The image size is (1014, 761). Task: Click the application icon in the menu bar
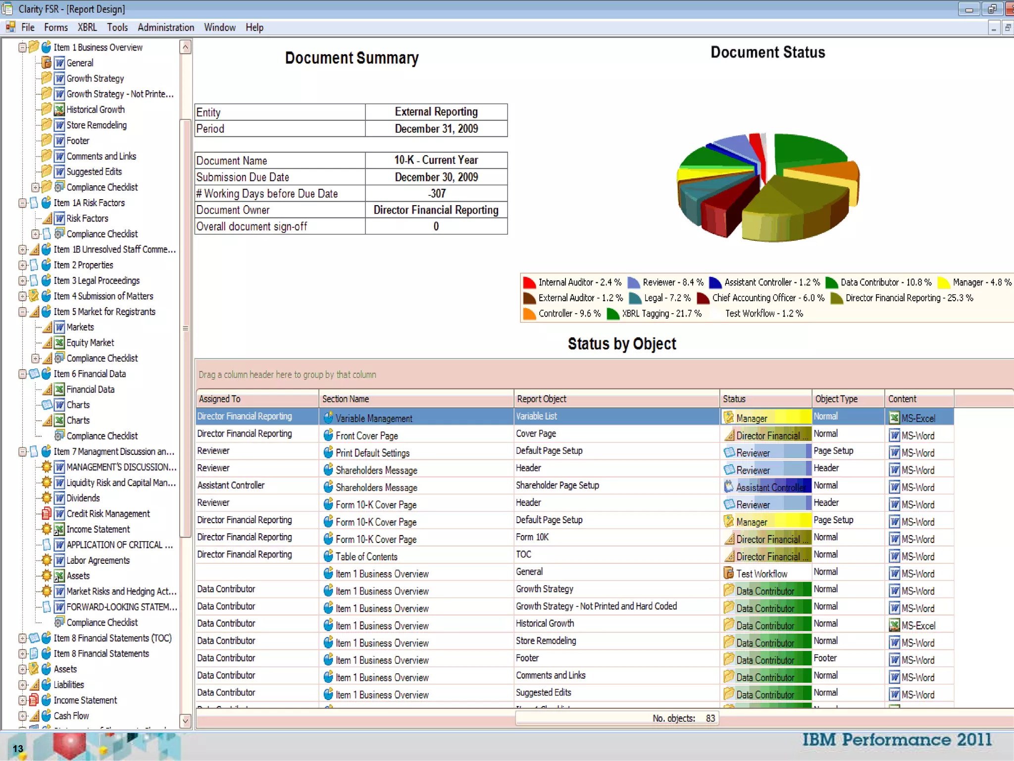[x=10, y=27]
